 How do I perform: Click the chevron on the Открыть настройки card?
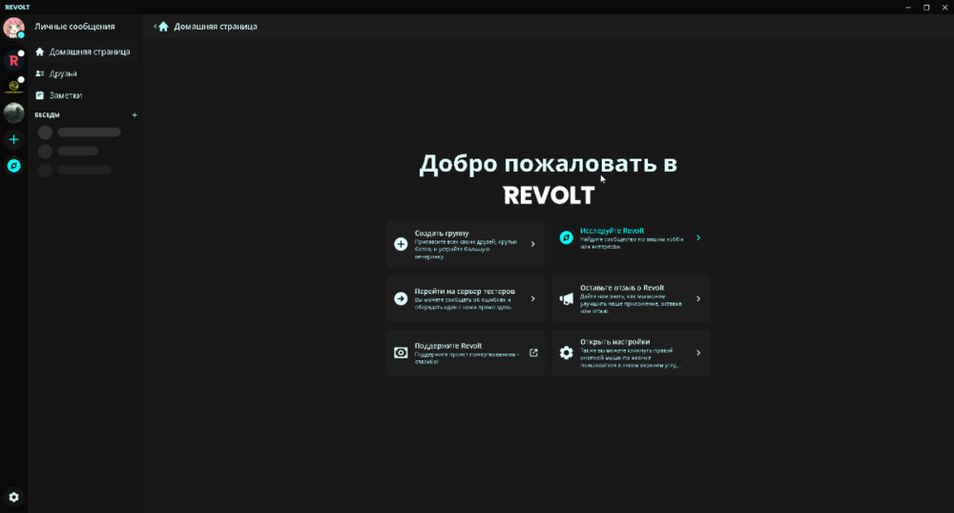coord(698,353)
